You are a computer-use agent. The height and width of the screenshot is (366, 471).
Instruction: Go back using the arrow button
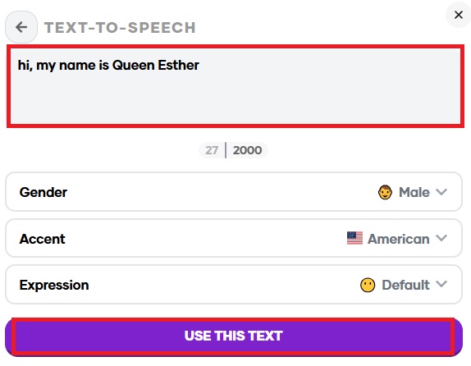tap(21, 27)
